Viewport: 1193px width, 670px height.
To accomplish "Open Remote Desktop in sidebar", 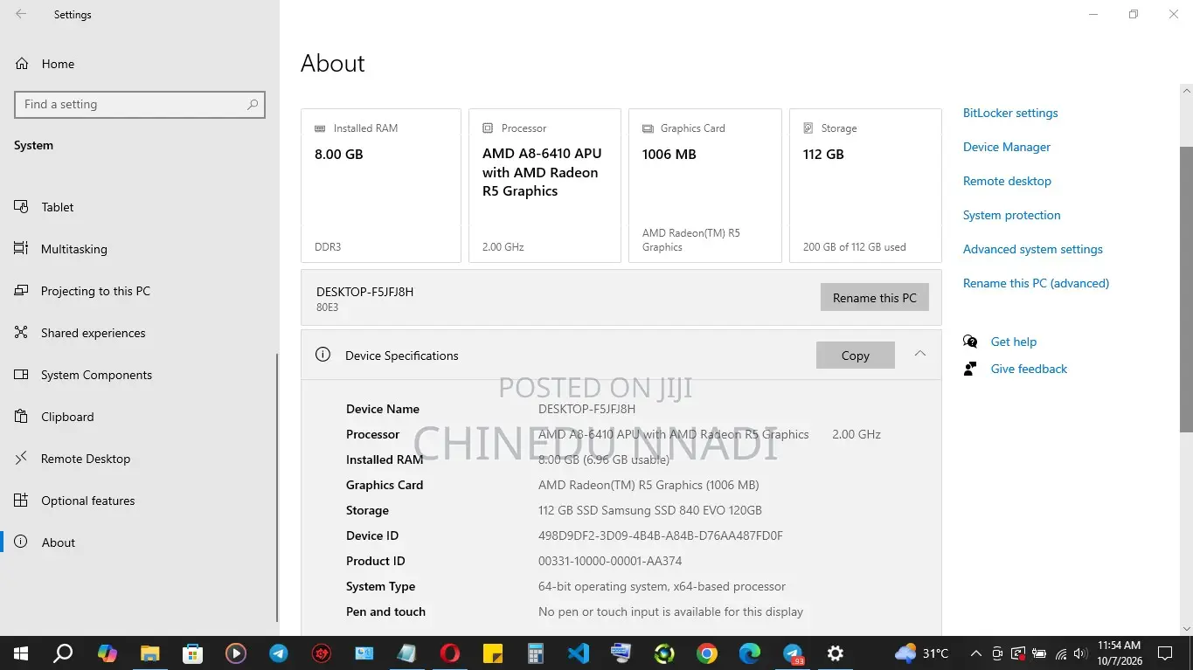I will pos(86,459).
